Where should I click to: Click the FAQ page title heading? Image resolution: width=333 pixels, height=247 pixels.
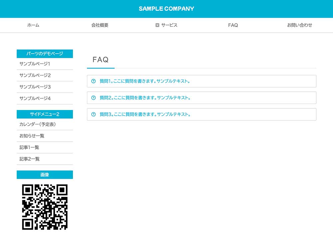[x=101, y=60]
